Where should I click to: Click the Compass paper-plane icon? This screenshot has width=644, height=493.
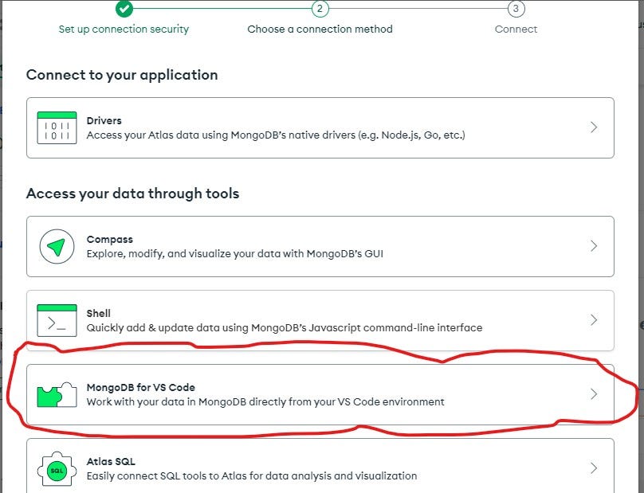pos(57,246)
